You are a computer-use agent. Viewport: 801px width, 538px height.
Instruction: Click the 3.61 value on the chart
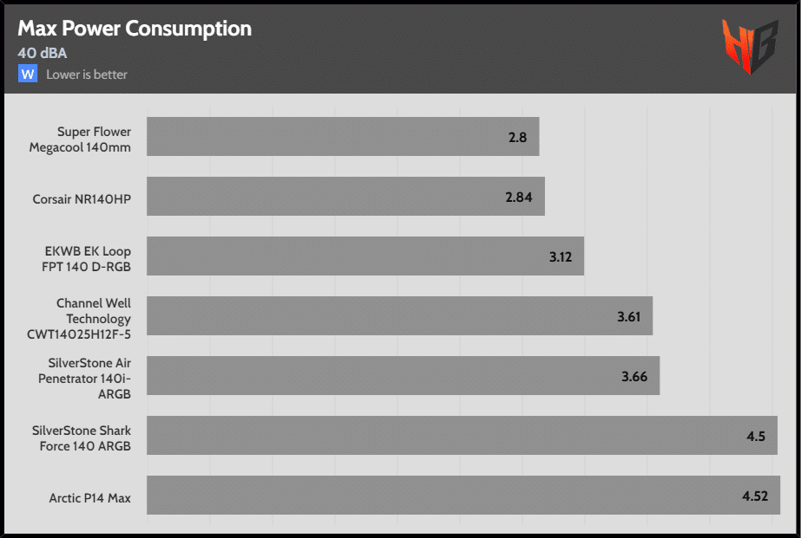(629, 317)
